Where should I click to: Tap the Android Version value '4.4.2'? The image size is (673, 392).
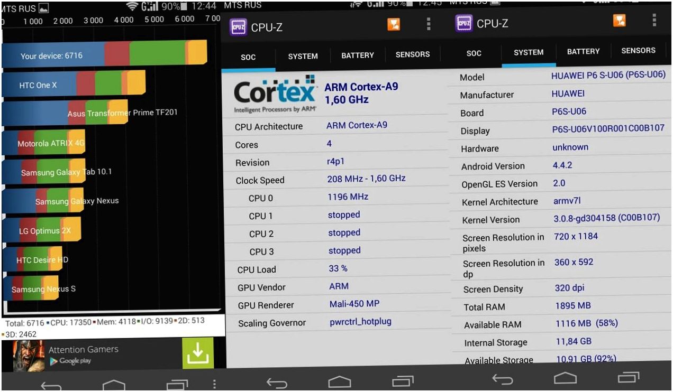pos(562,165)
